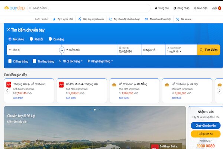
Task: Click percent icon beside Giá siêu rẻ
Action: (178, 19)
